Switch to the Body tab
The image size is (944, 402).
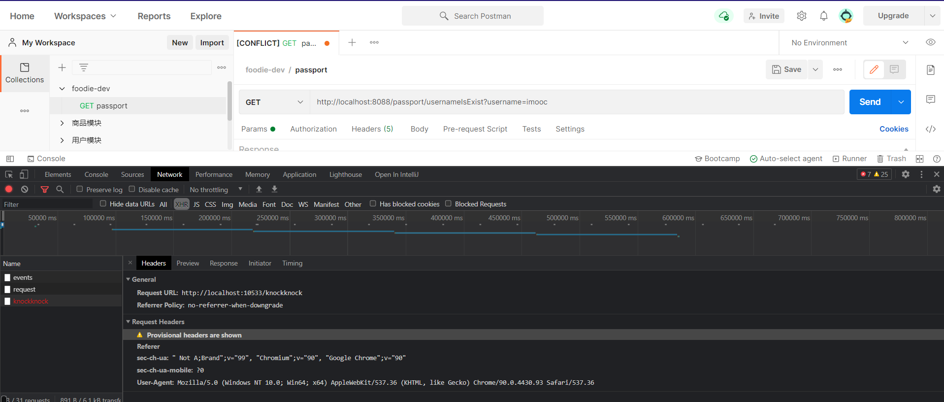pos(420,129)
